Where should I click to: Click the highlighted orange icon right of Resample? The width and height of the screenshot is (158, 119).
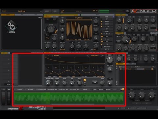pos(123,89)
